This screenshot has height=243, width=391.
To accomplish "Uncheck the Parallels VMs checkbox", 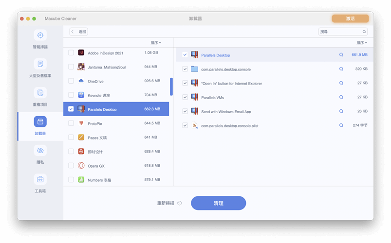I will [x=185, y=97].
